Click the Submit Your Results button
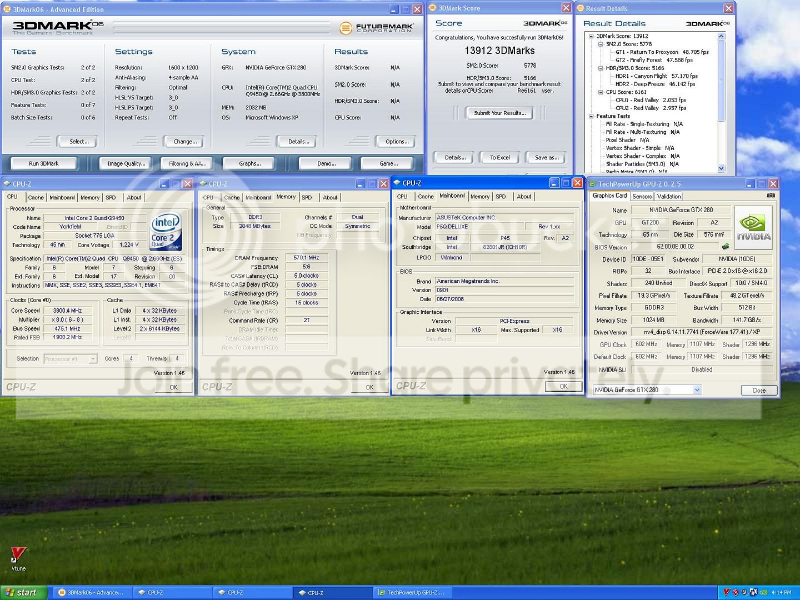 click(x=498, y=113)
